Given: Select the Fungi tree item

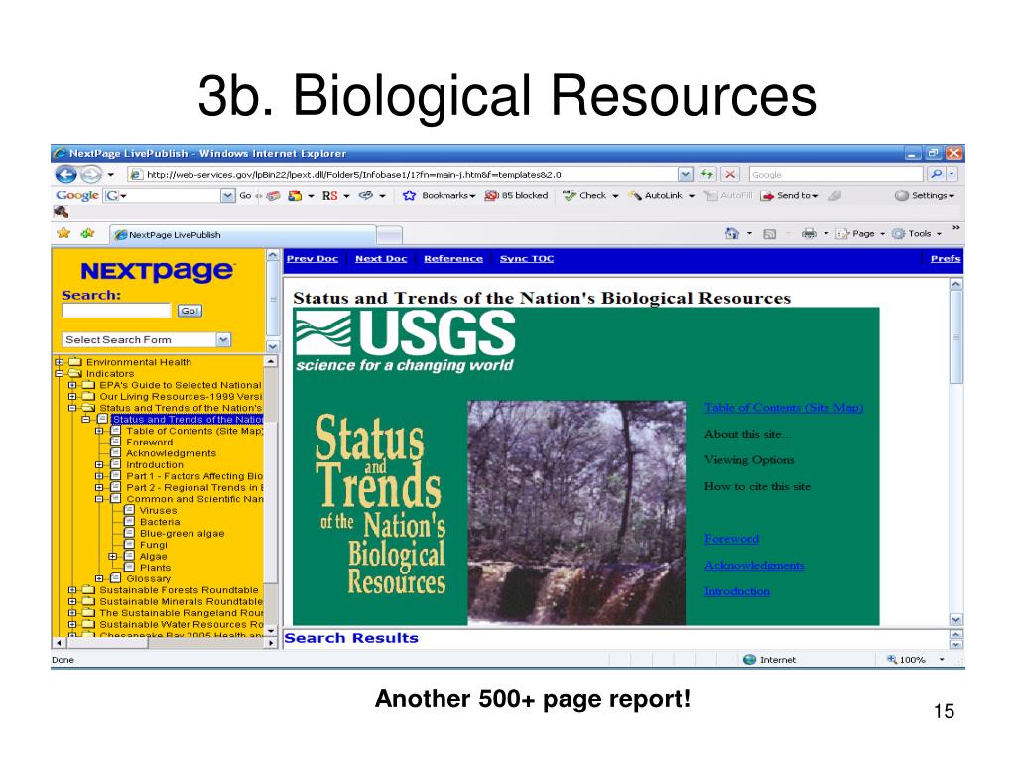Looking at the screenshot, I should pyautogui.click(x=153, y=545).
